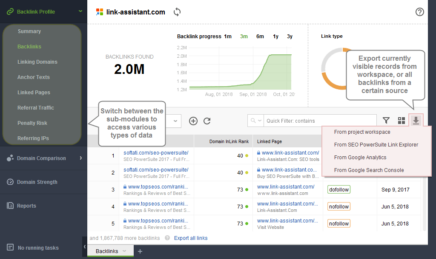Click the nofollow tag in row 4
Viewport: 436px width, 259px height.
coord(338,207)
